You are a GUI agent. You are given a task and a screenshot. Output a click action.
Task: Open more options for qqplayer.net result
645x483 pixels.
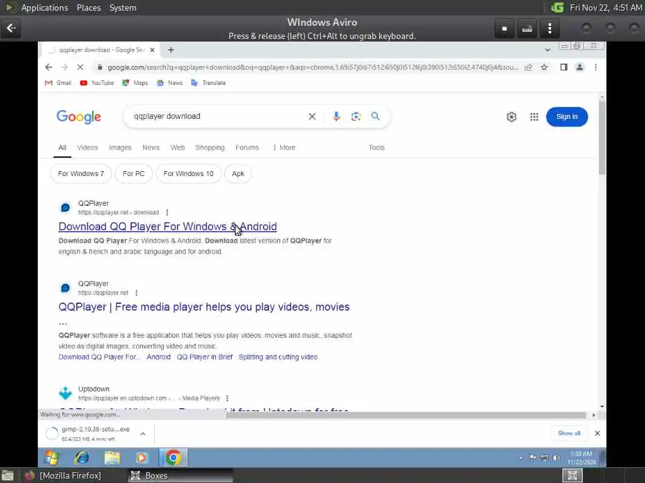point(137,293)
